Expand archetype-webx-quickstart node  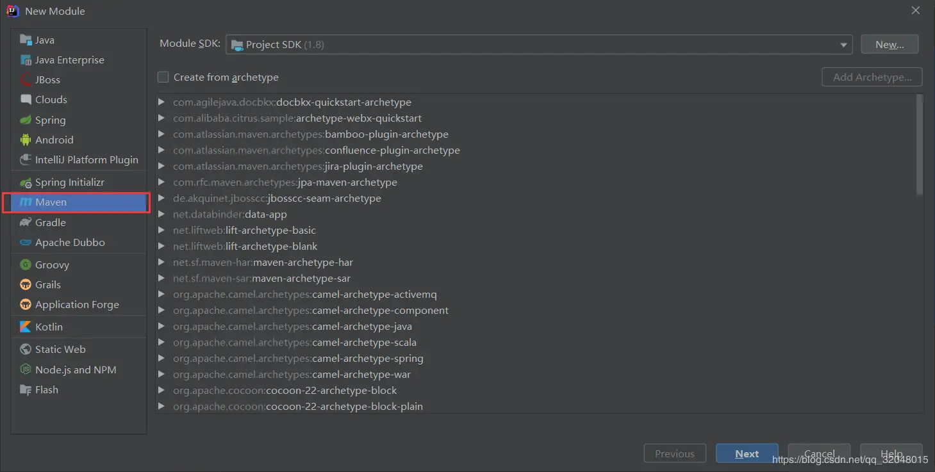tap(161, 118)
